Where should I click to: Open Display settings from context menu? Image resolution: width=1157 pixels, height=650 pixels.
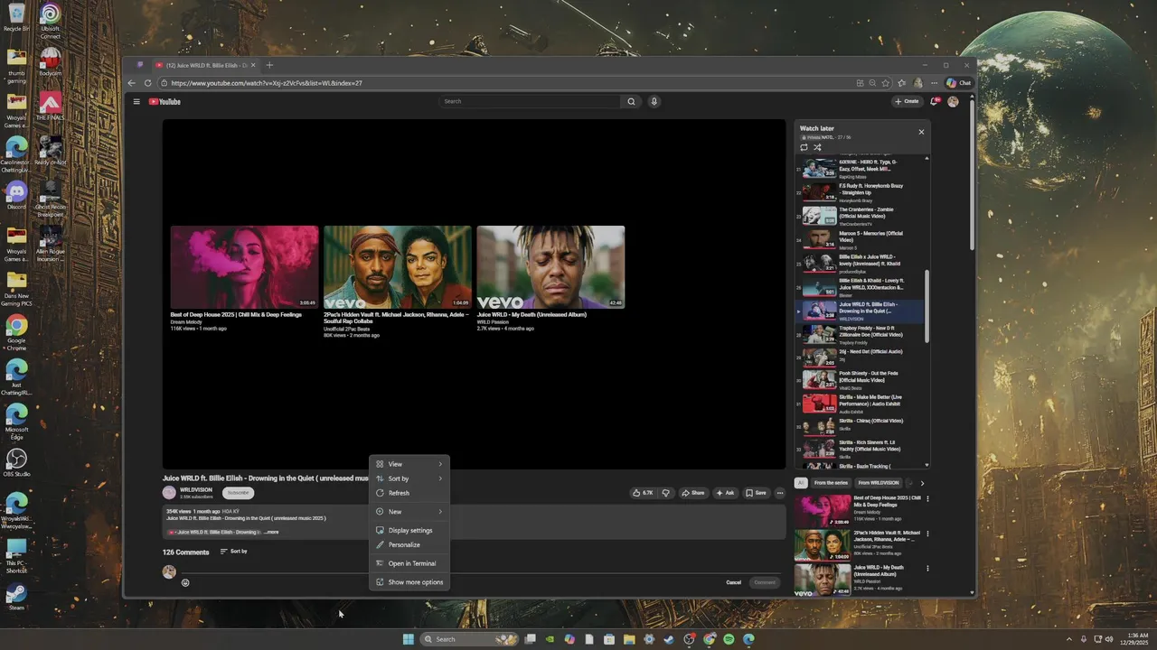pyautogui.click(x=409, y=530)
